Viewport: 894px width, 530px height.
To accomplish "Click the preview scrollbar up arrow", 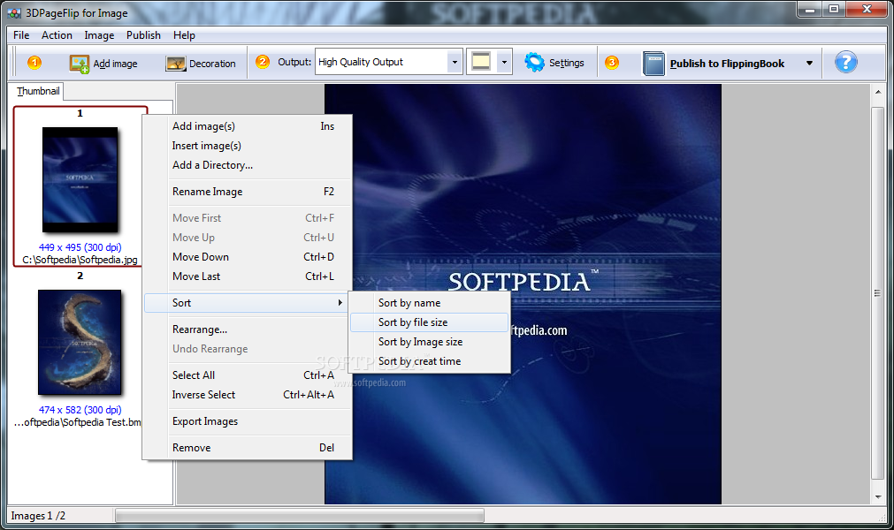I will tap(878, 92).
